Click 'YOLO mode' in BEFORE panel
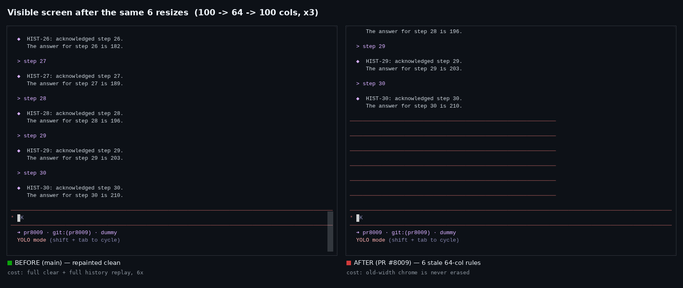The height and width of the screenshot is (288, 683). 31,240
